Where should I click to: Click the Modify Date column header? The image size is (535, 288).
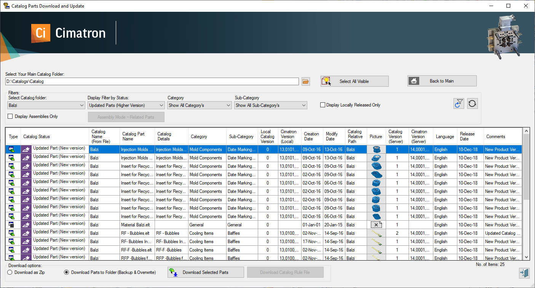tap(334, 137)
